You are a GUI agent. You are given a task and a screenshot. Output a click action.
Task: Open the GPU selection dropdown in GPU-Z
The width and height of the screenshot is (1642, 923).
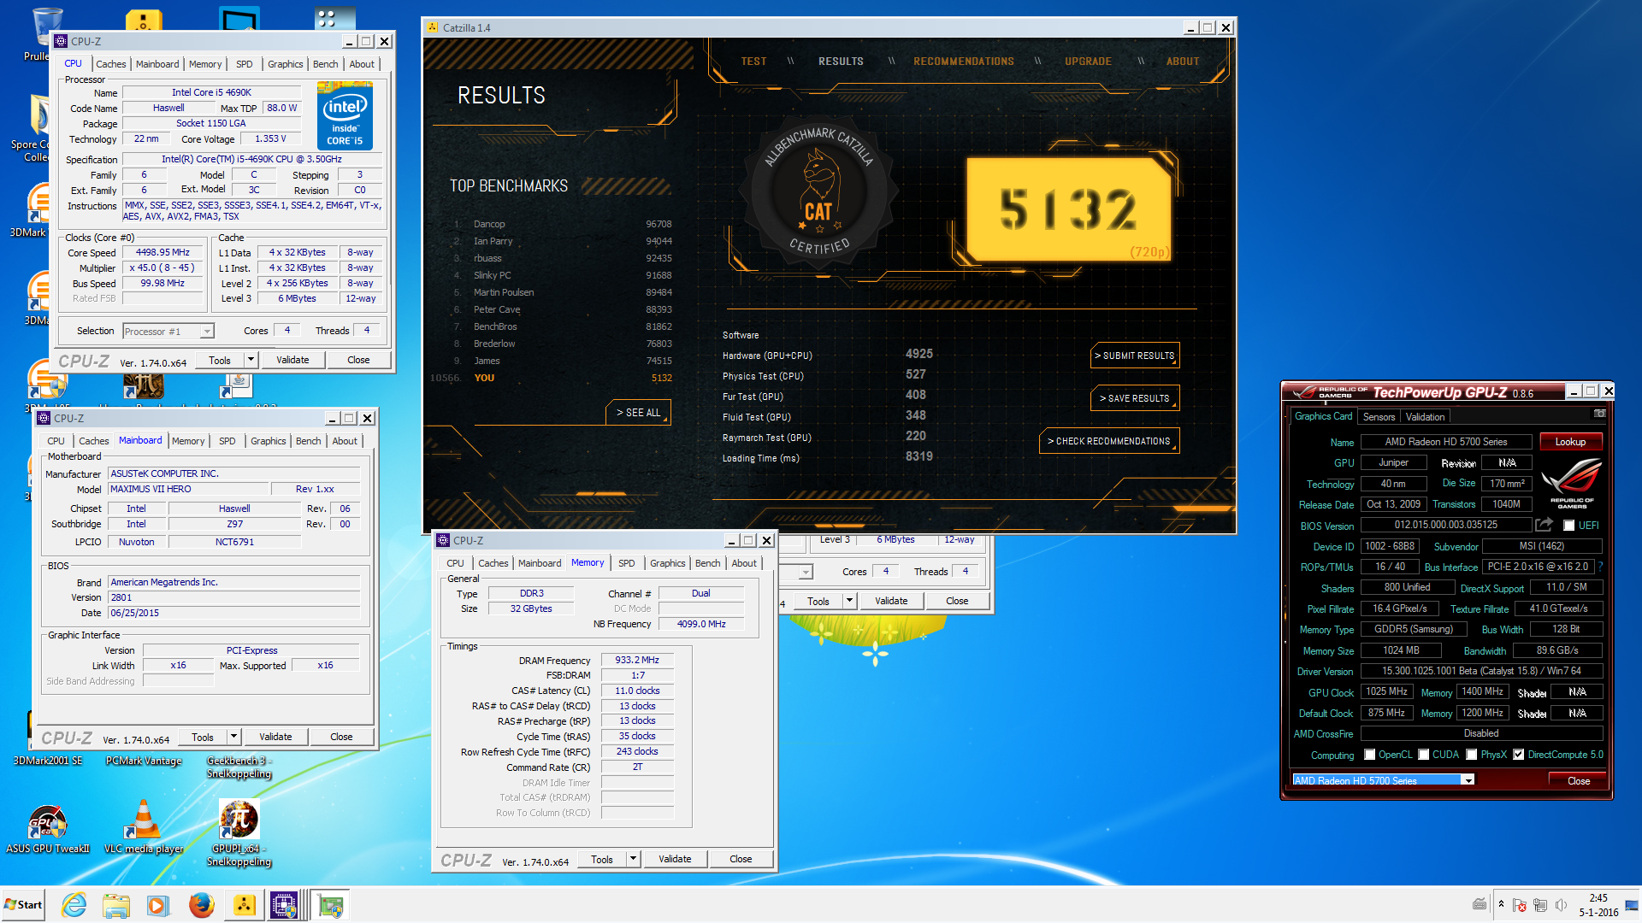1468,780
